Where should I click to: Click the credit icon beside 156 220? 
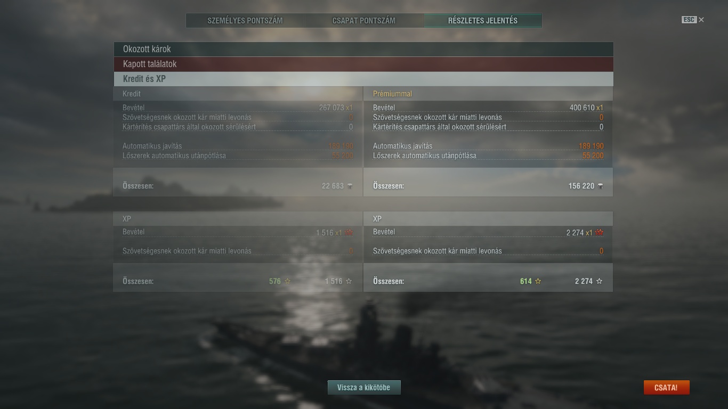[x=601, y=186]
